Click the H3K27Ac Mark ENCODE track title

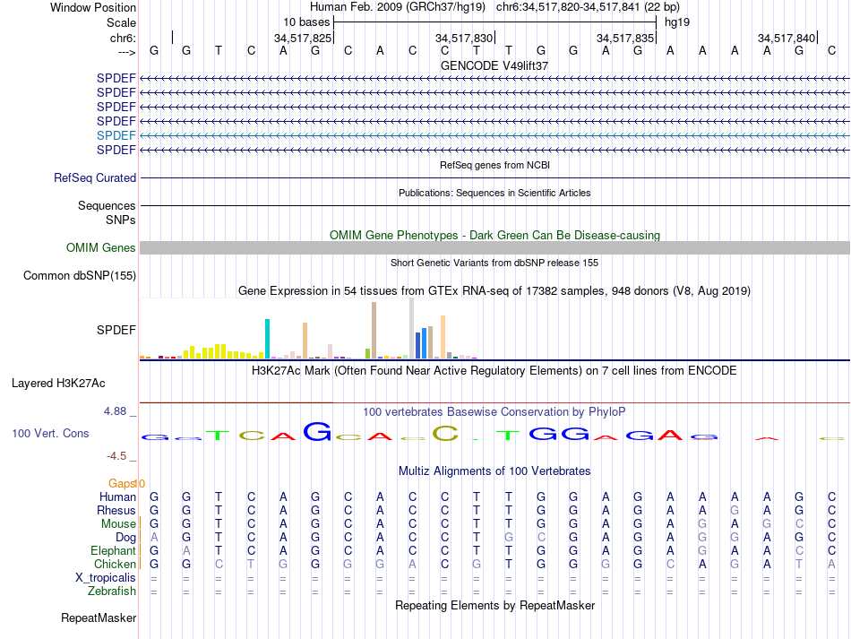point(494,371)
